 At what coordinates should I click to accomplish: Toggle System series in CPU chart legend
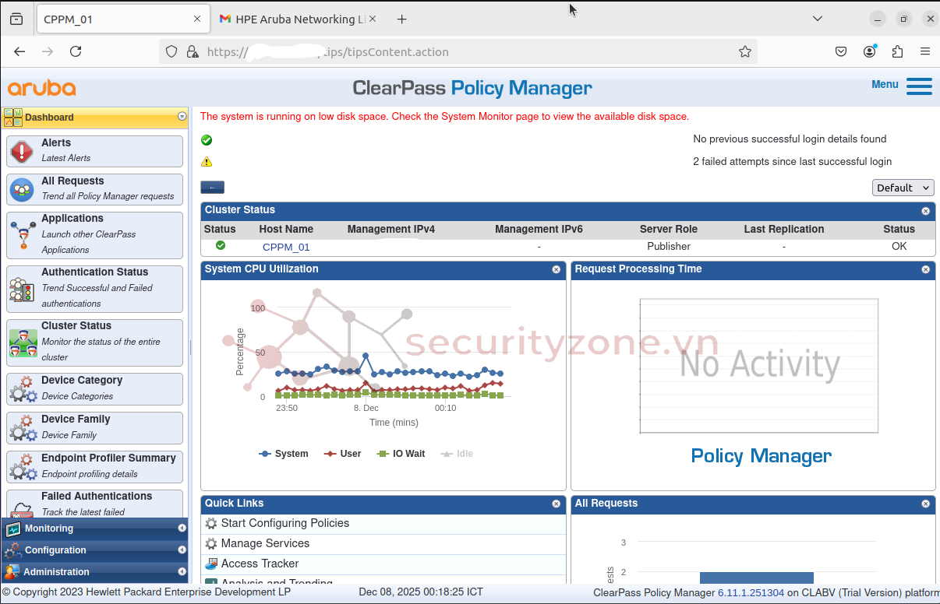coord(284,454)
